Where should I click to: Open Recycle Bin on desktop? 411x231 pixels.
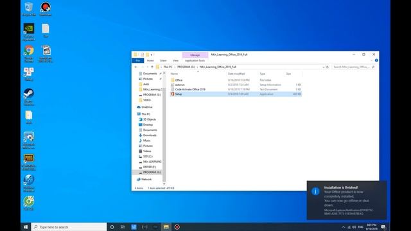click(29, 9)
